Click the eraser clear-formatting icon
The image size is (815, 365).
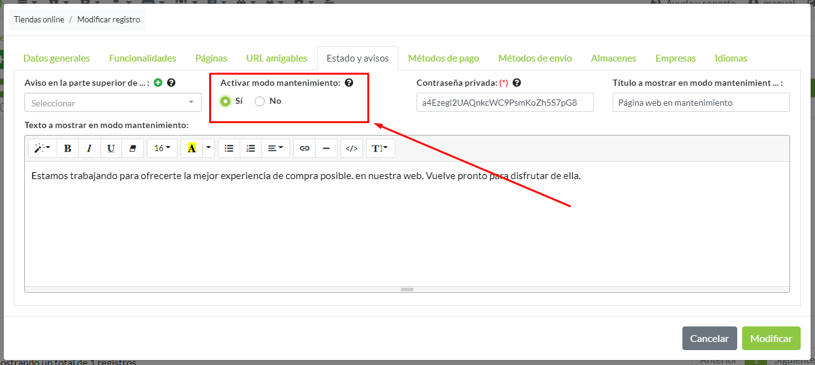coord(132,148)
